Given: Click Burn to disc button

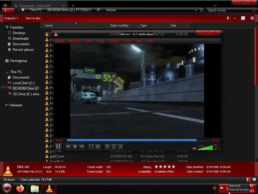Looking at the screenshot, I should click(x=33, y=18).
